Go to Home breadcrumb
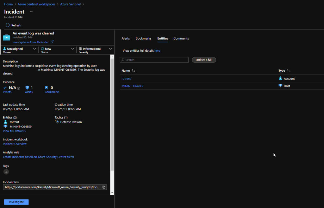 (x=9, y=4)
